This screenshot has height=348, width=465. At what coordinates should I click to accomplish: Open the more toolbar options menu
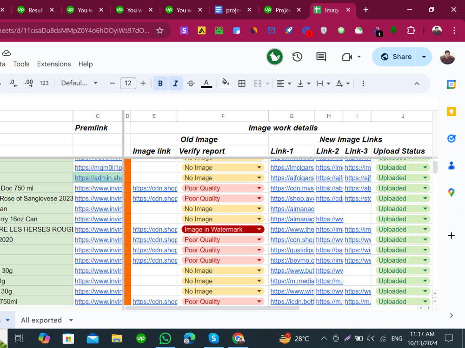[363, 84]
